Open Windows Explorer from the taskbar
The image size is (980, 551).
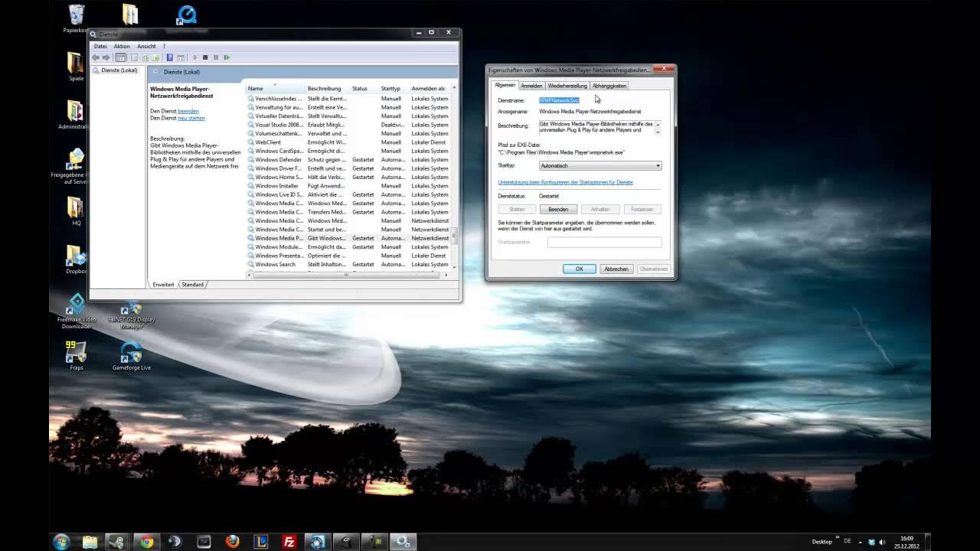(x=90, y=542)
